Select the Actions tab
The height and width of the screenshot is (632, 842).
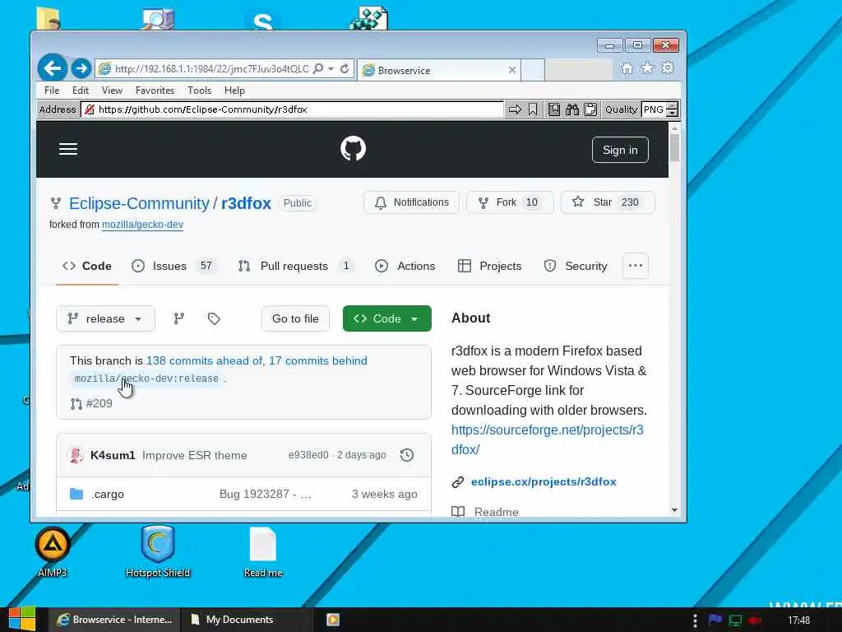point(405,266)
